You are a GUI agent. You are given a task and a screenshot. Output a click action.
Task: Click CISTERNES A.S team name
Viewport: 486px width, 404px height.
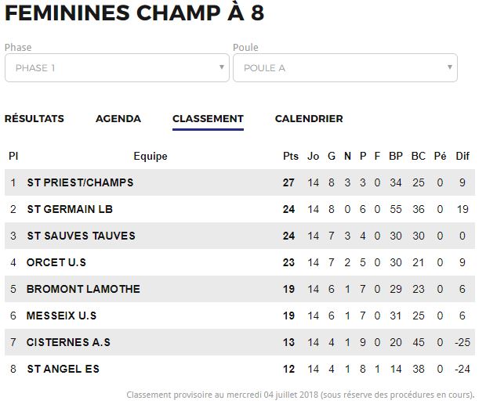68,342
